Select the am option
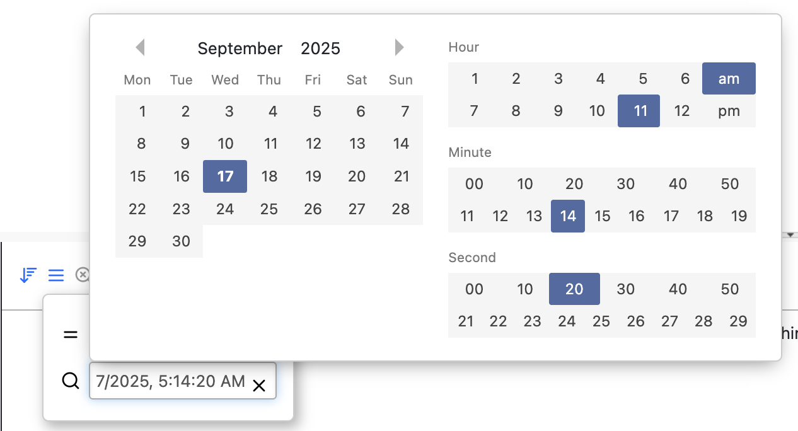The image size is (798, 431). pos(729,79)
